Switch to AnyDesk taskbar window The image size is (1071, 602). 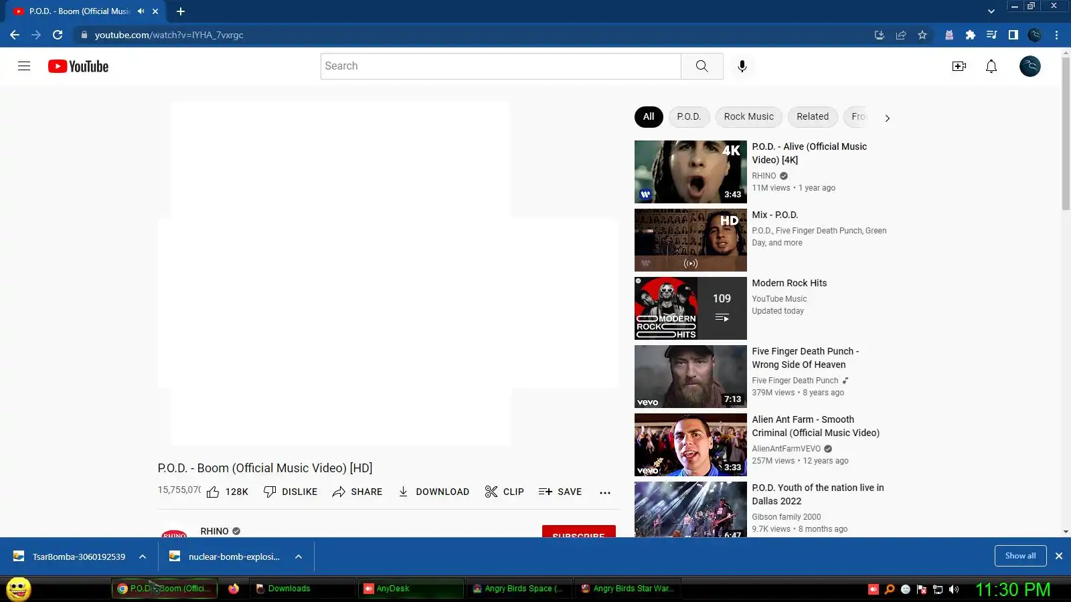point(411,589)
